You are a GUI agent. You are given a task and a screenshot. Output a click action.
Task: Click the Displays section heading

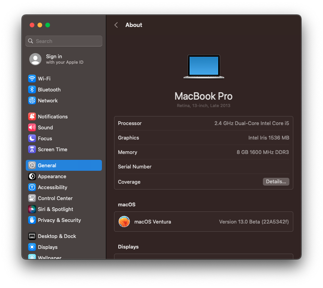click(128, 247)
